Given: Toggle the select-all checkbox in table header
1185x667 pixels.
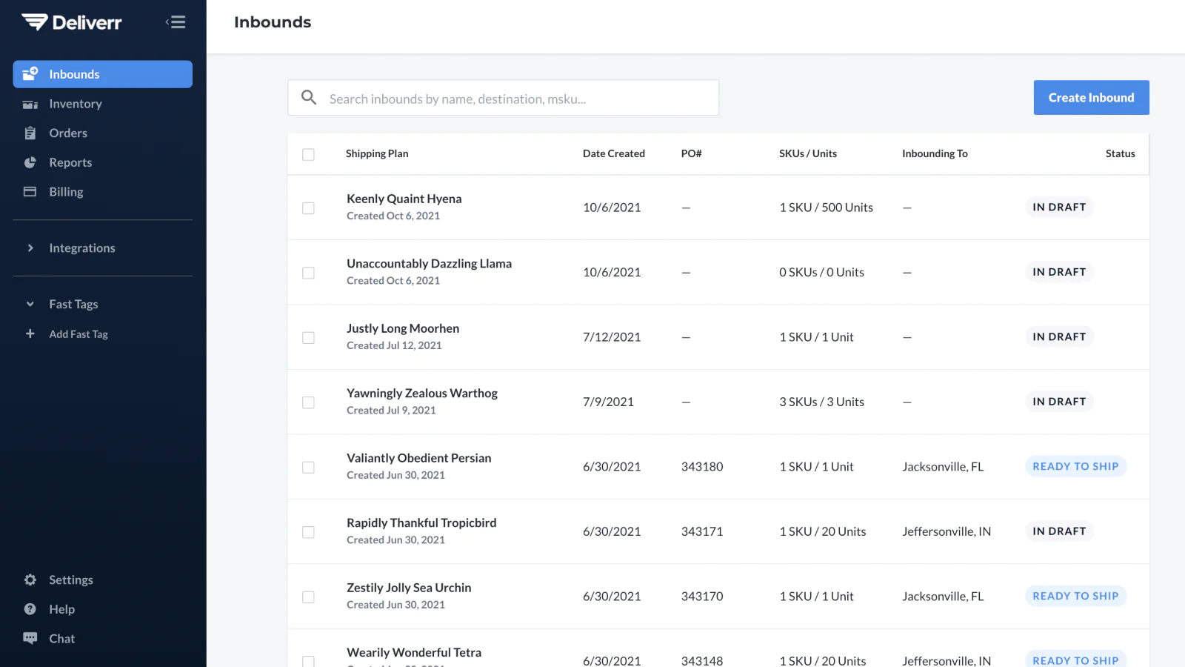Looking at the screenshot, I should pyautogui.click(x=308, y=154).
